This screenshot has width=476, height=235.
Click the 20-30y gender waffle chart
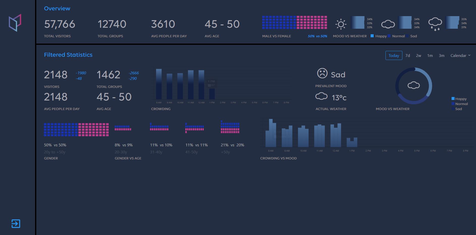pos(123,128)
